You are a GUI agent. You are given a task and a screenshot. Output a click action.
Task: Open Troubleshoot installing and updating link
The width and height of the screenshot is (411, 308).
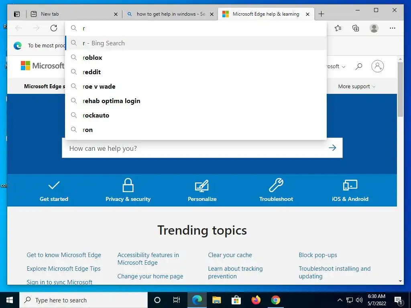(x=334, y=272)
